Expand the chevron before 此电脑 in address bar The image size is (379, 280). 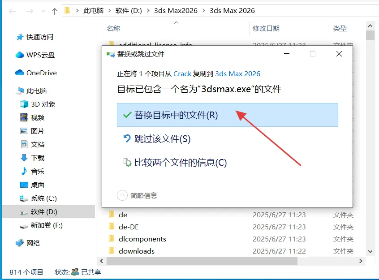click(x=78, y=11)
